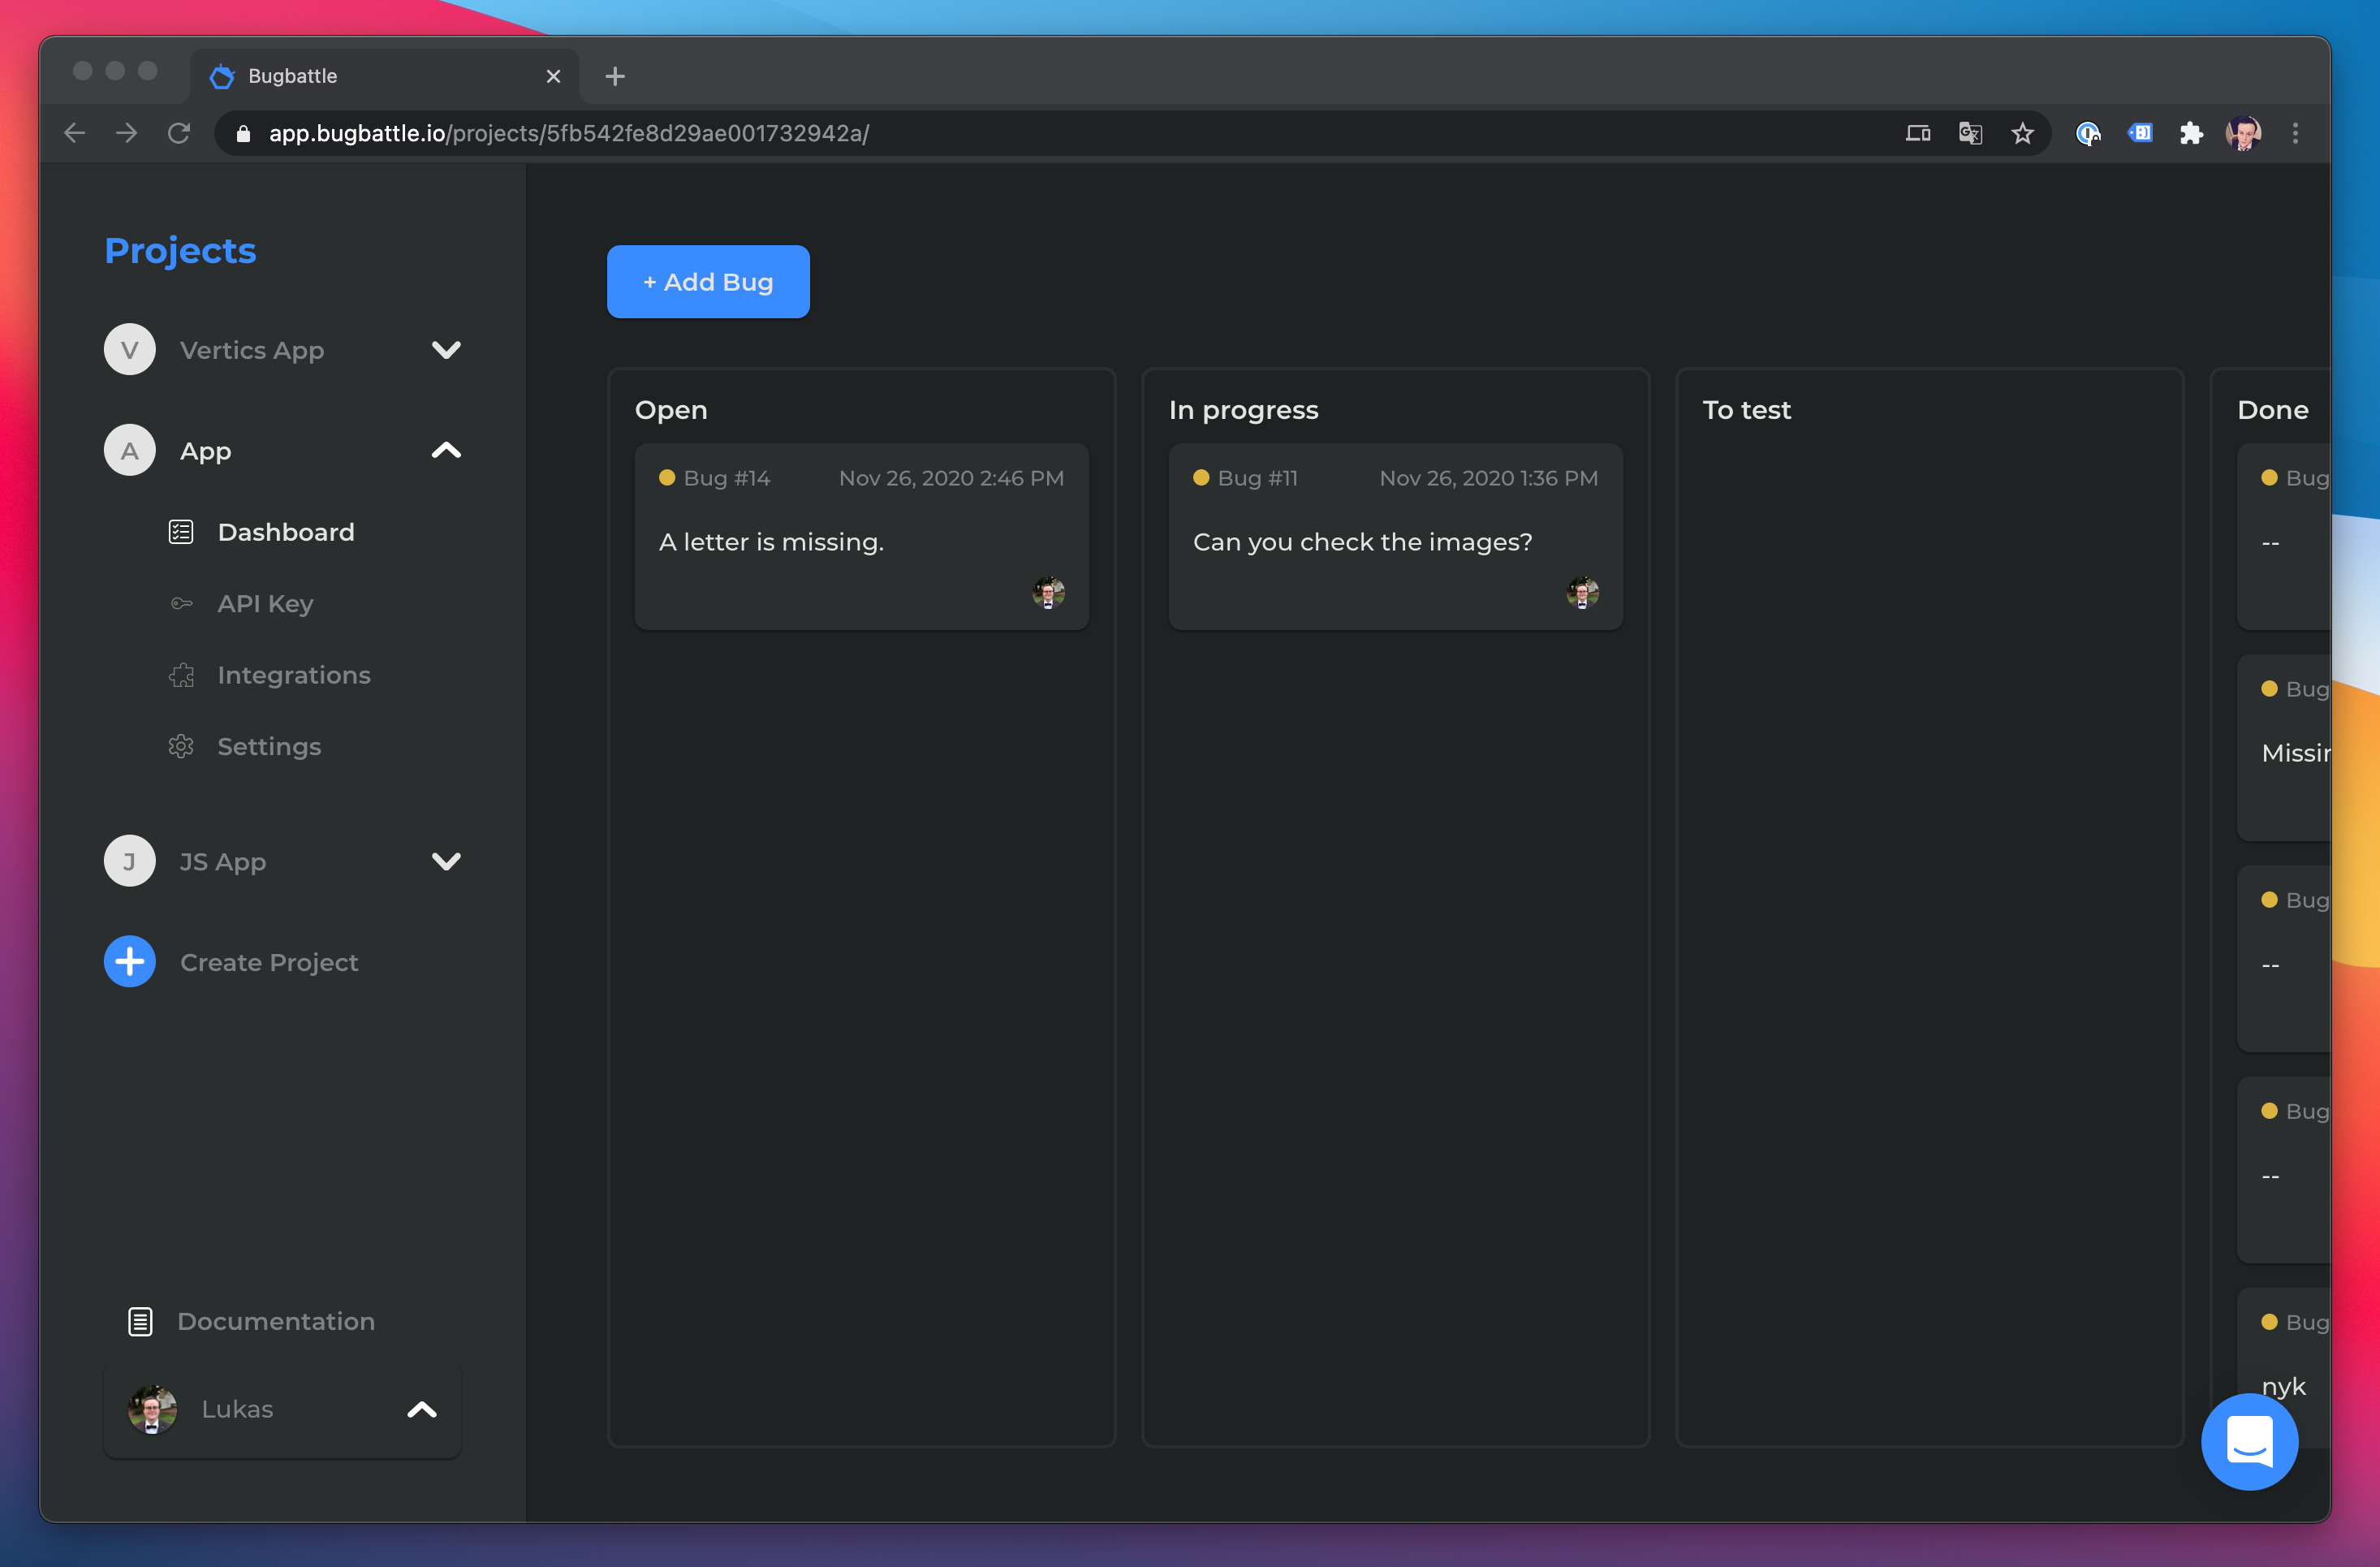The image size is (2380, 1567).
Task: Click the API Key icon in sidebar
Action: point(180,603)
